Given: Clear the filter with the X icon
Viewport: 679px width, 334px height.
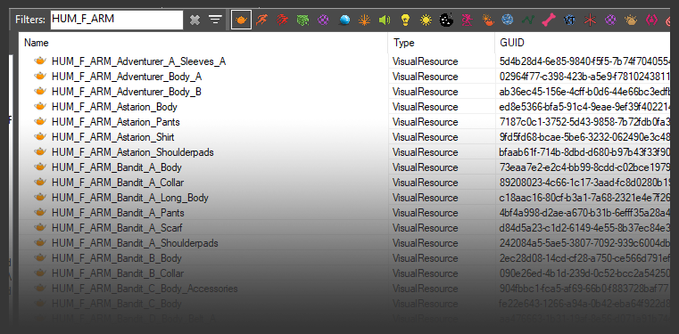Looking at the screenshot, I should point(195,20).
